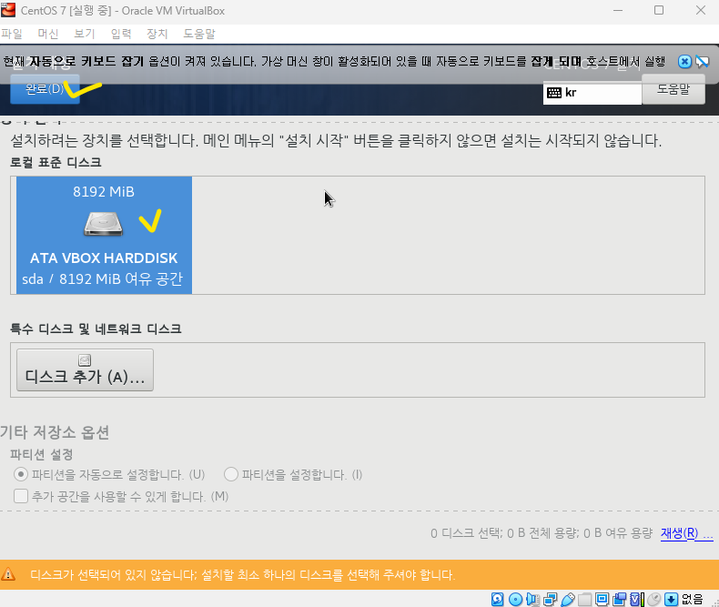Click the installer 도움말 help button
The width and height of the screenshot is (719, 607).
click(x=673, y=89)
